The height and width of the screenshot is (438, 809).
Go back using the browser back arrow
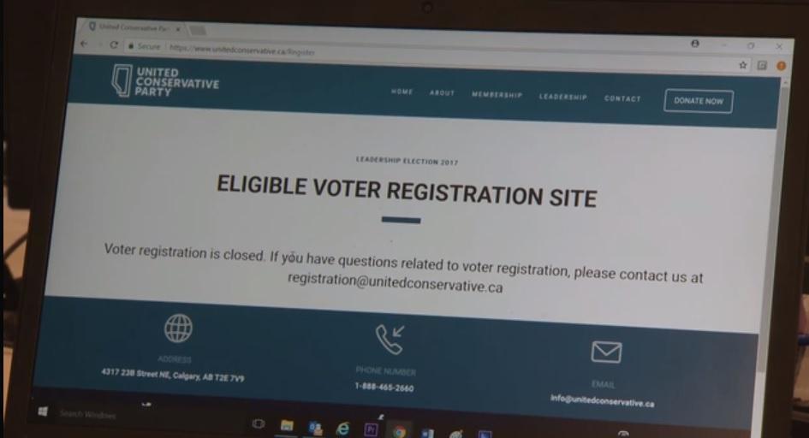point(85,44)
